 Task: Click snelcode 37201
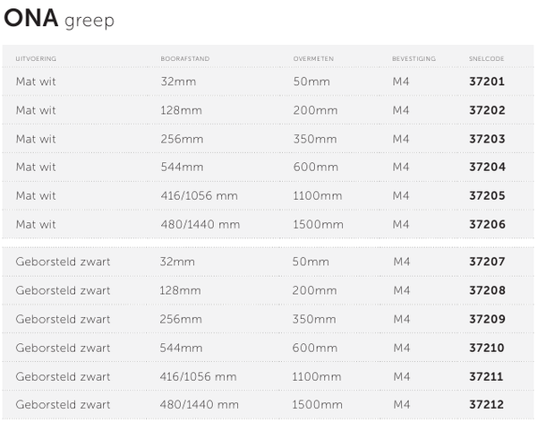tap(487, 82)
